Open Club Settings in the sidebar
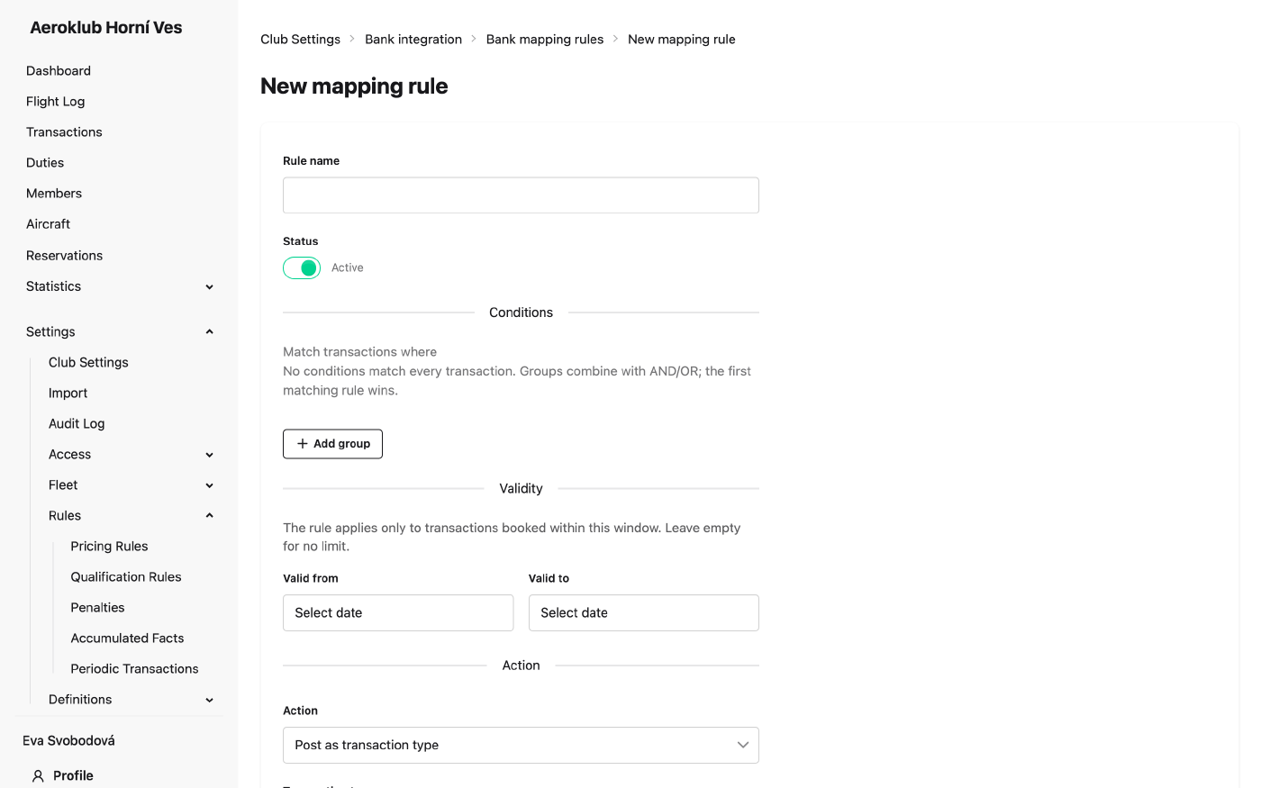 point(88,362)
